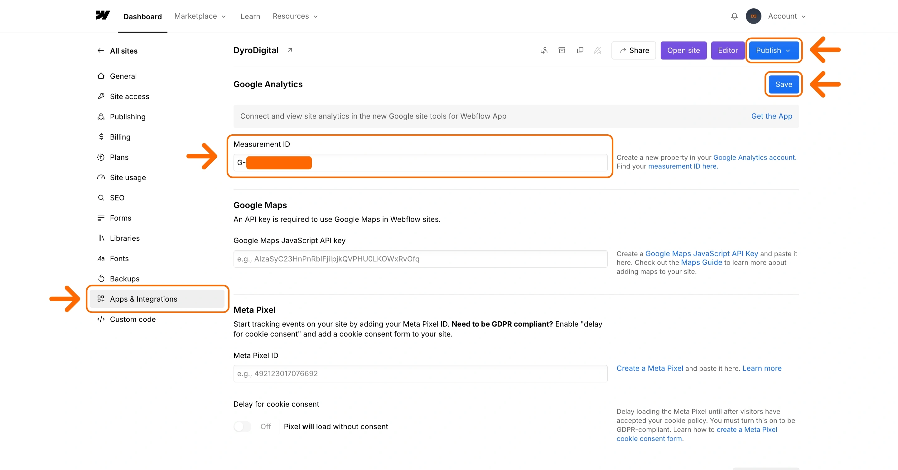Focus Google Maps JavaScript API key field
Image resolution: width=898 pixels, height=470 pixels.
coord(420,258)
